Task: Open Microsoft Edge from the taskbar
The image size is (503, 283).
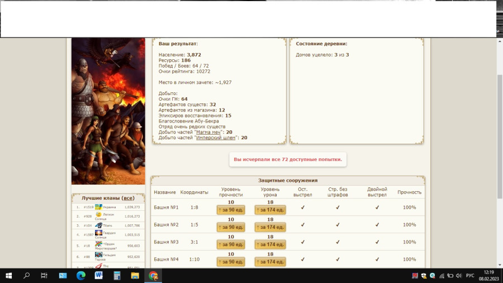Action: pos(80,276)
